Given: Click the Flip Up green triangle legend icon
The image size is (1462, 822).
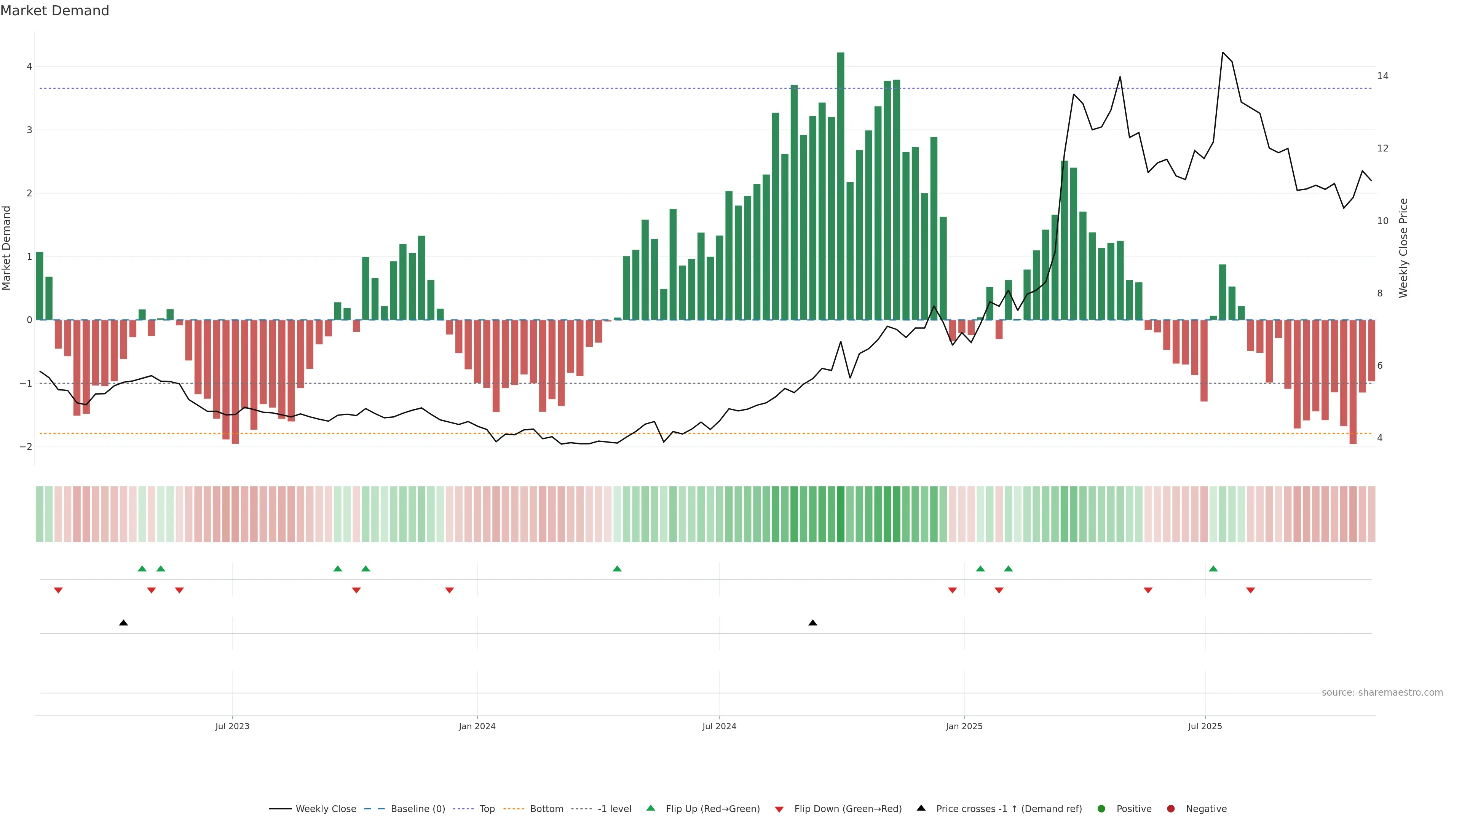Looking at the screenshot, I should (x=650, y=808).
